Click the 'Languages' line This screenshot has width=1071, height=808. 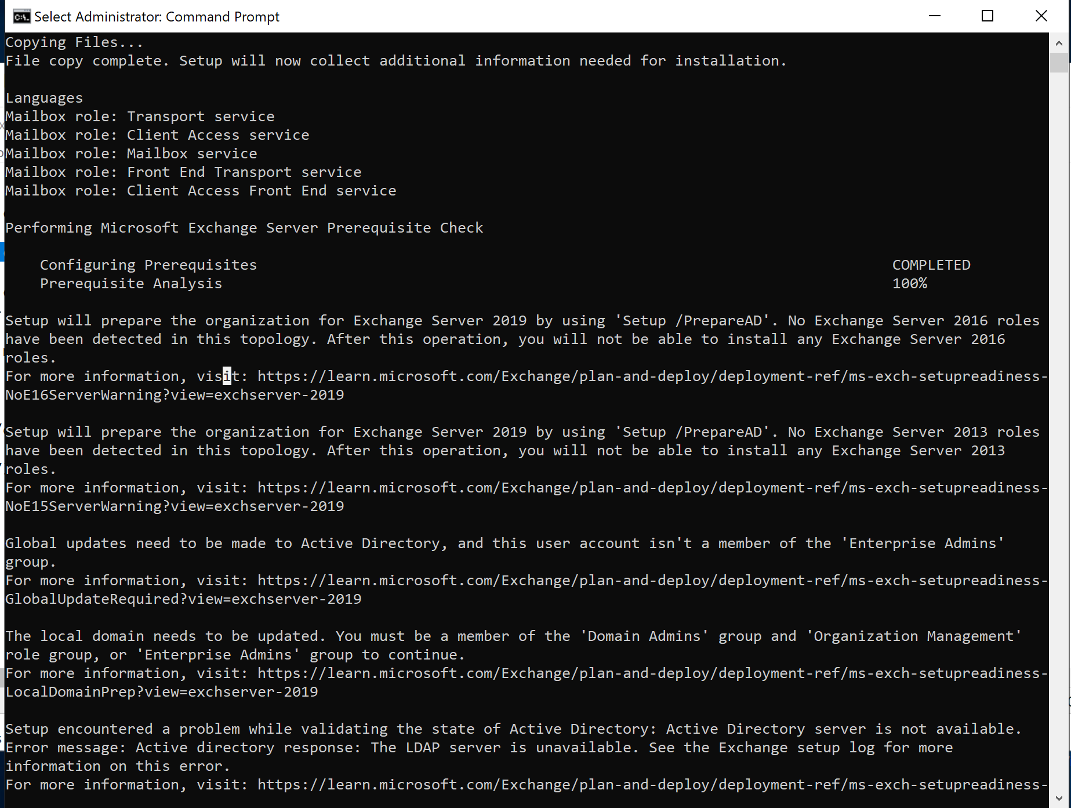[44, 98]
